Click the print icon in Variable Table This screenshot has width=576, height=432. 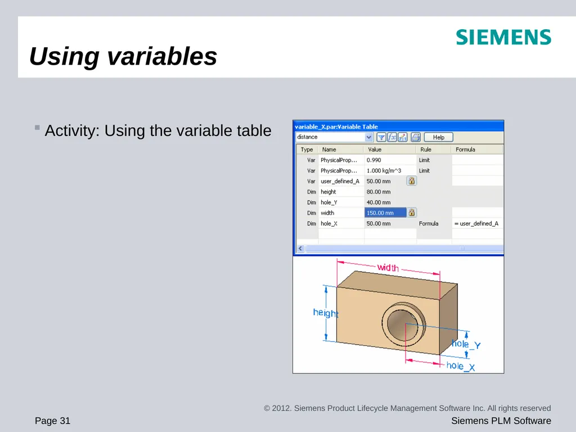(416, 137)
